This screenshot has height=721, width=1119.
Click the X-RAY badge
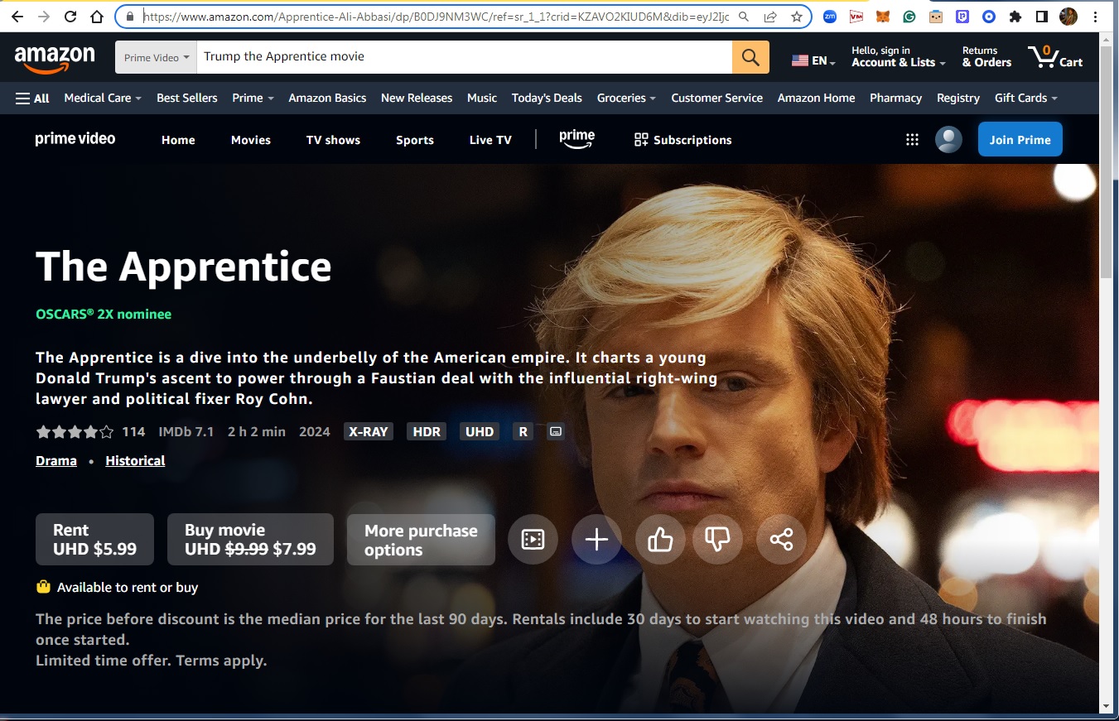pyautogui.click(x=368, y=431)
